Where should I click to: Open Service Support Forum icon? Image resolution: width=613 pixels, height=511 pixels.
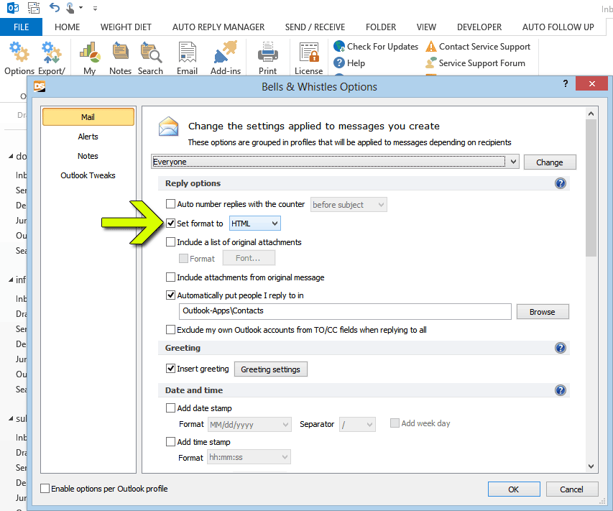click(x=430, y=63)
